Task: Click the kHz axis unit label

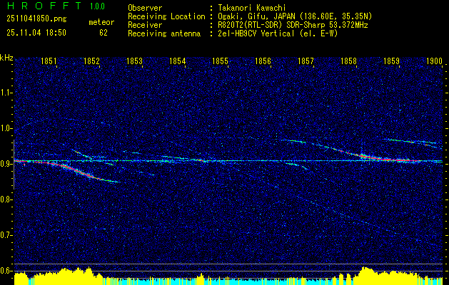Action: (x=6, y=58)
